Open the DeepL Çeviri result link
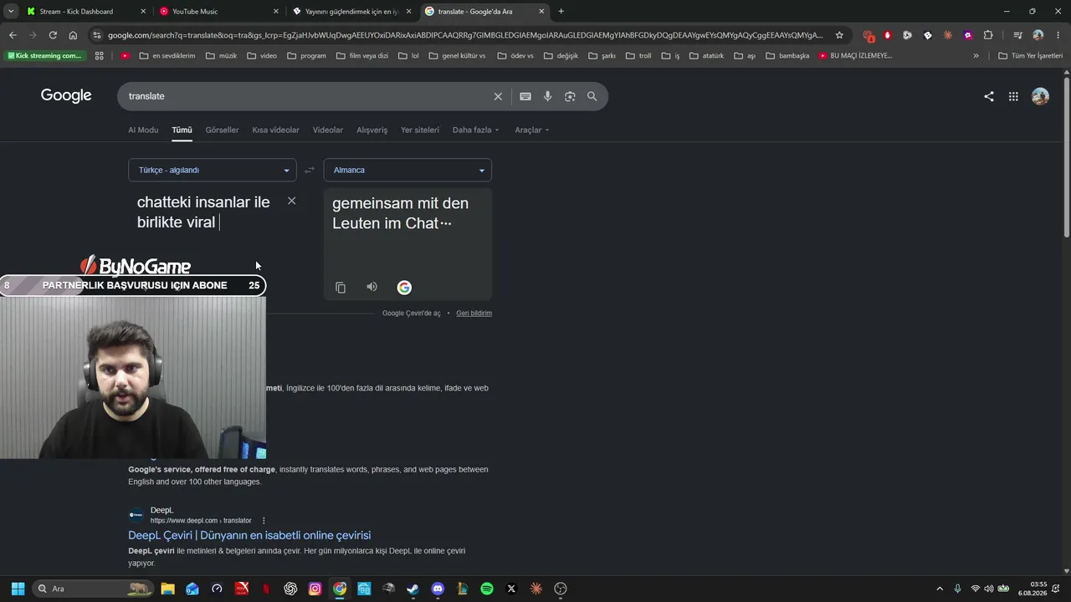Screen dimensions: 1071x602 (x=249, y=535)
